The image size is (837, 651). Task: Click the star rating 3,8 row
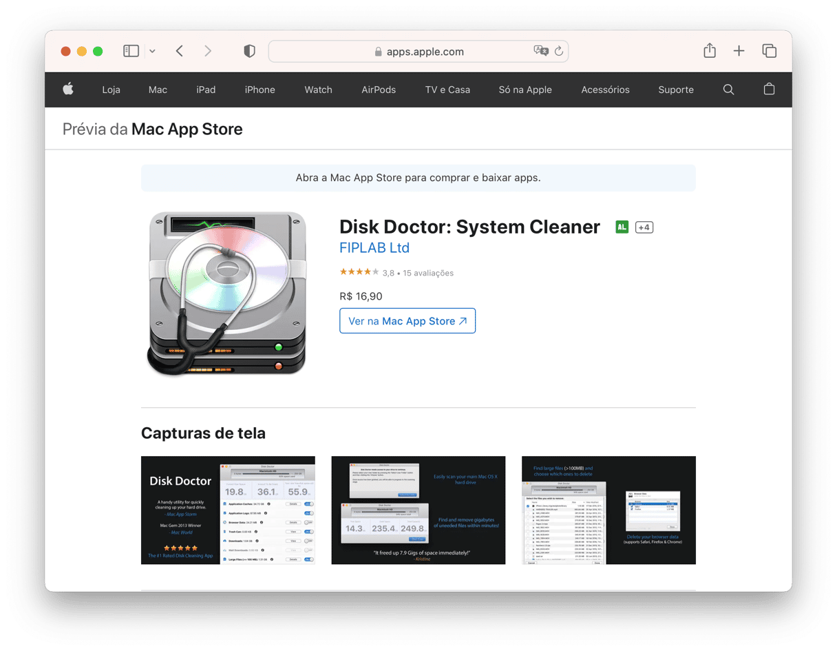pyautogui.click(x=396, y=273)
